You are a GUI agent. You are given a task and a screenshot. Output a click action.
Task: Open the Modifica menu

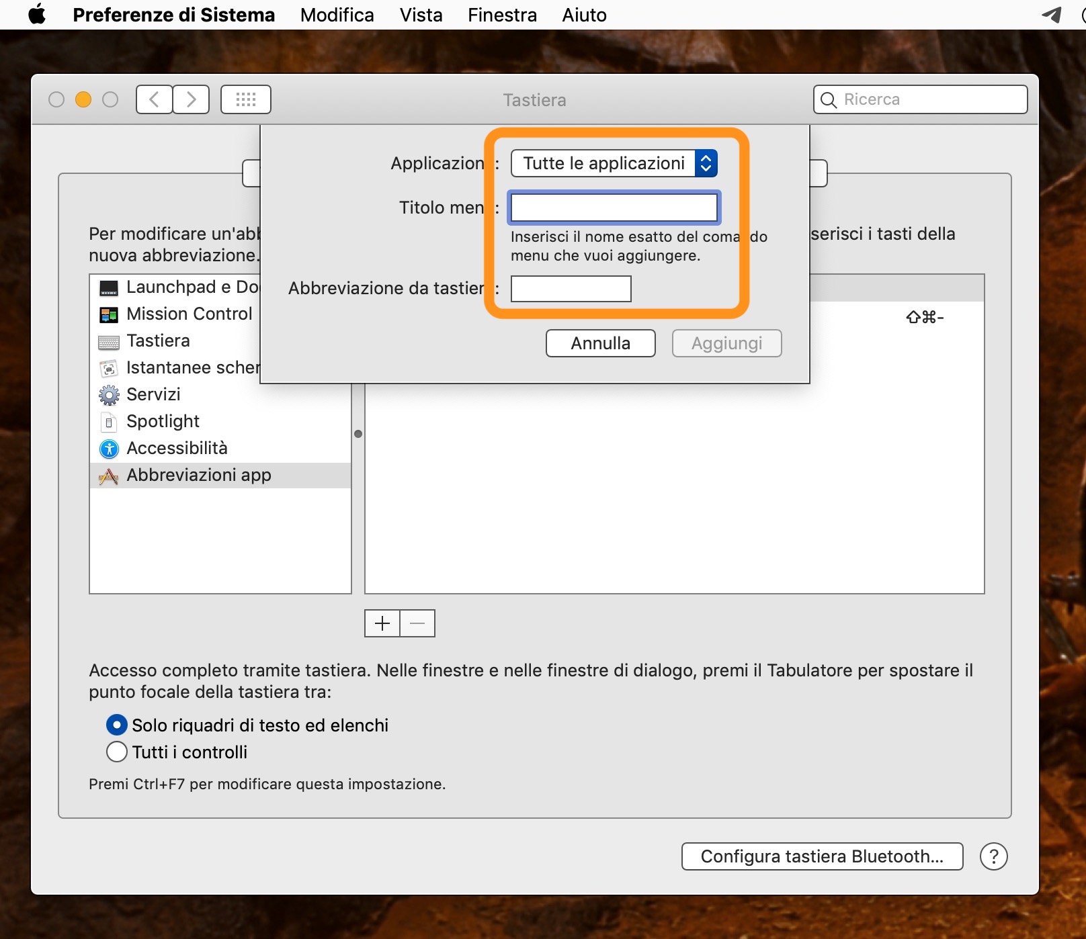(337, 15)
